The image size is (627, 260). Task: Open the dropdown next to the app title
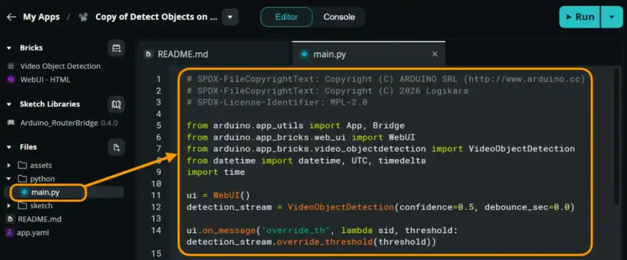click(x=230, y=17)
